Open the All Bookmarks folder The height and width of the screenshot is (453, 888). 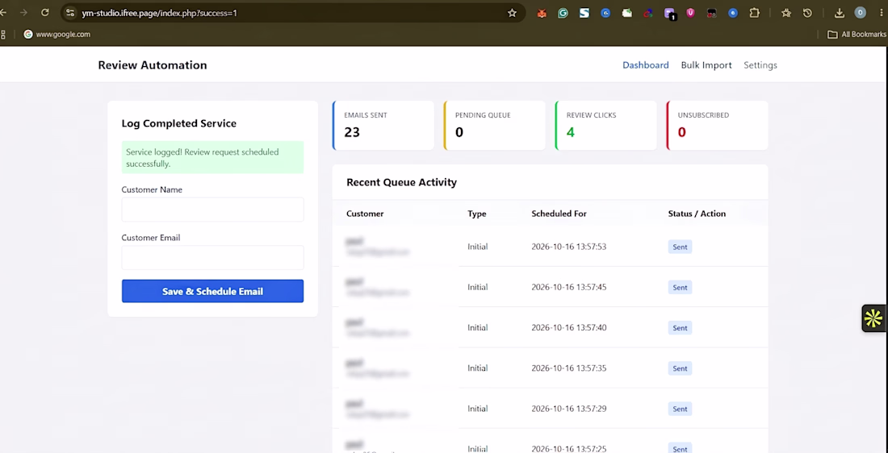point(857,35)
